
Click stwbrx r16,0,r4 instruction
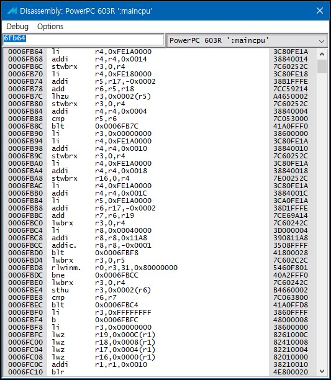coord(91,178)
